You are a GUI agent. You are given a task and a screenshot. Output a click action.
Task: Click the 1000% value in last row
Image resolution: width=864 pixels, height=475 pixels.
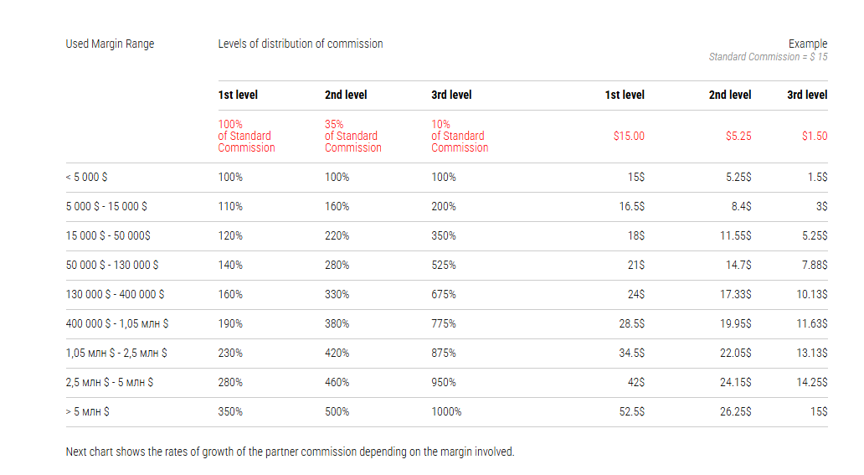point(446,412)
